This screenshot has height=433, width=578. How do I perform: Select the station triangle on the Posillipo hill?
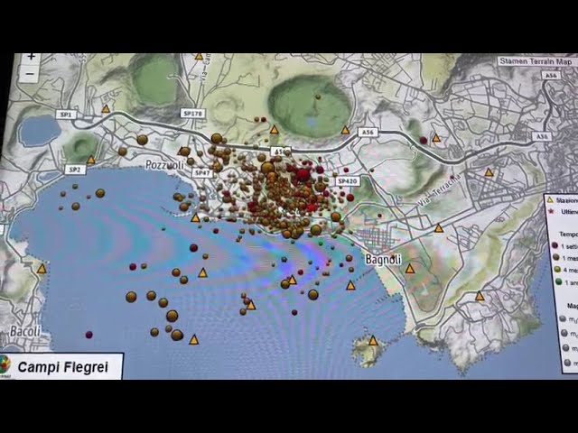click(x=480, y=296)
